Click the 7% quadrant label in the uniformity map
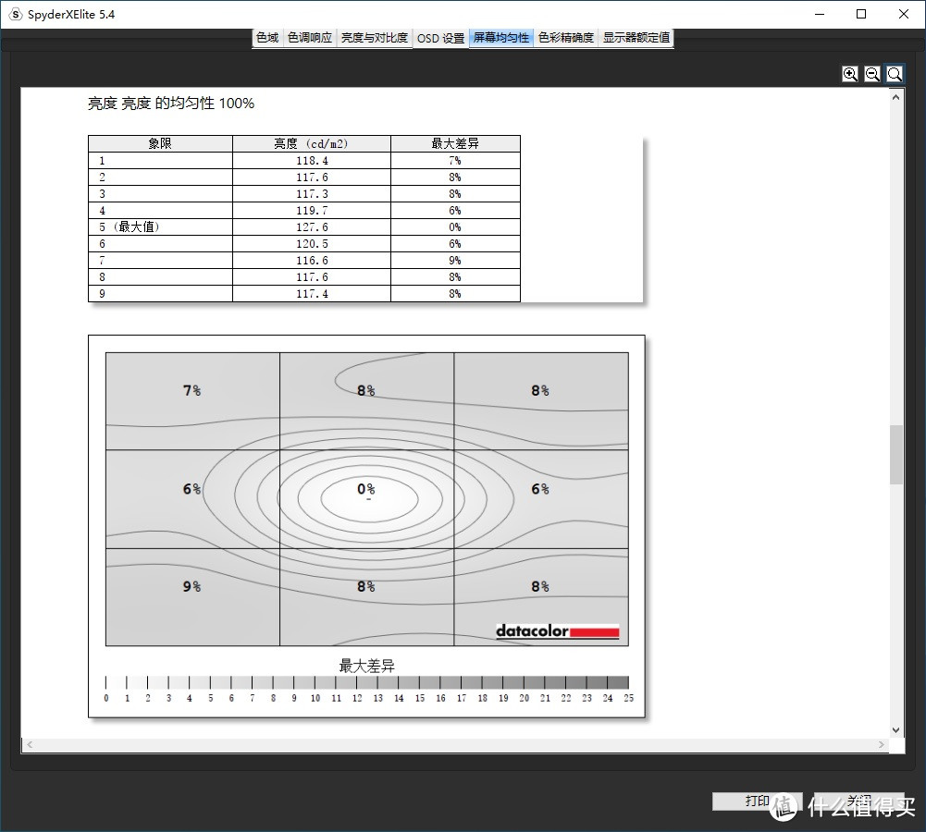This screenshot has width=926, height=832. pos(191,391)
